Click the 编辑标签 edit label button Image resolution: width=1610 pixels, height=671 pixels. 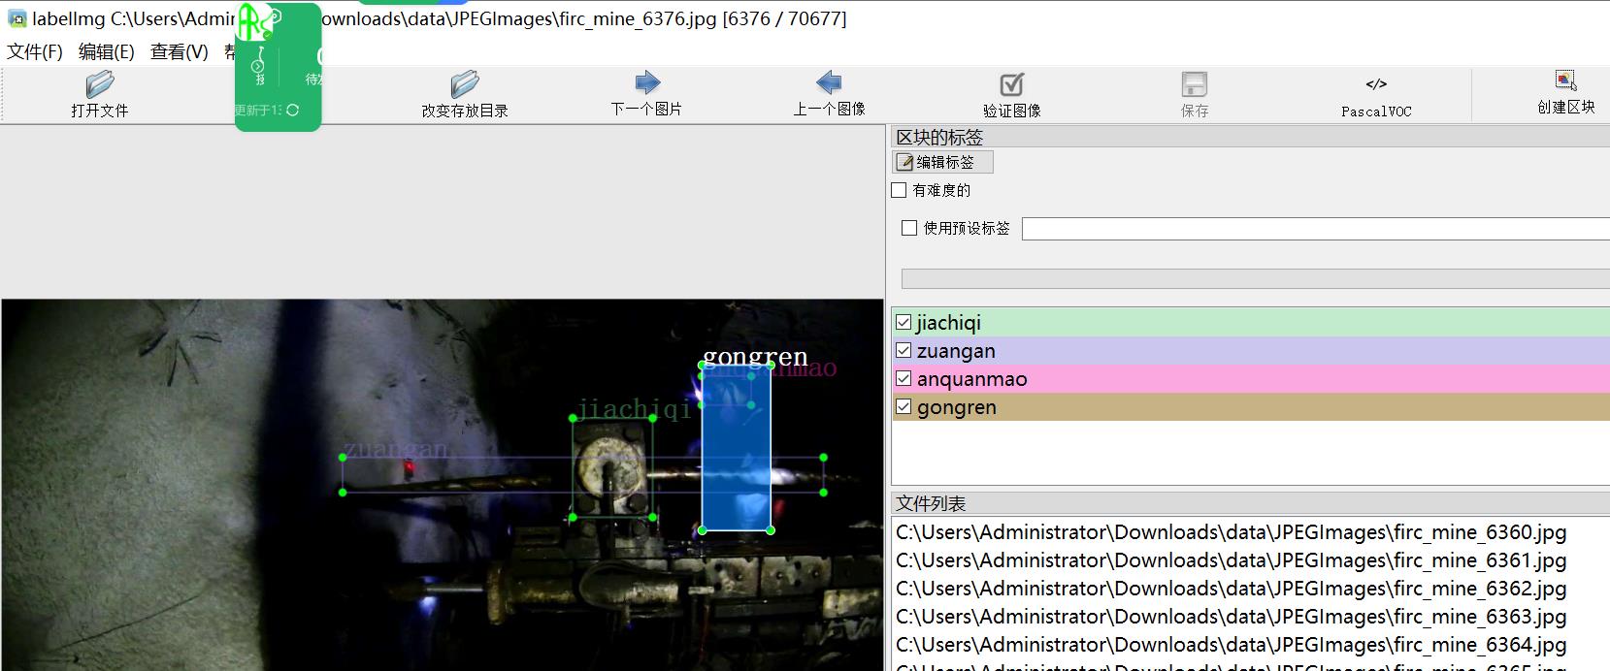[942, 162]
